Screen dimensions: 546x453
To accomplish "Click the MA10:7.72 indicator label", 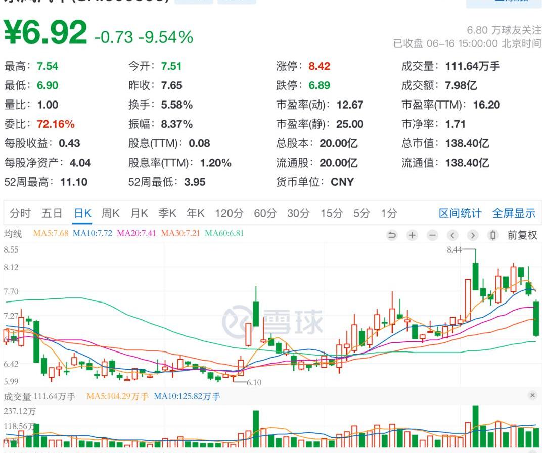I will (93, 233).
